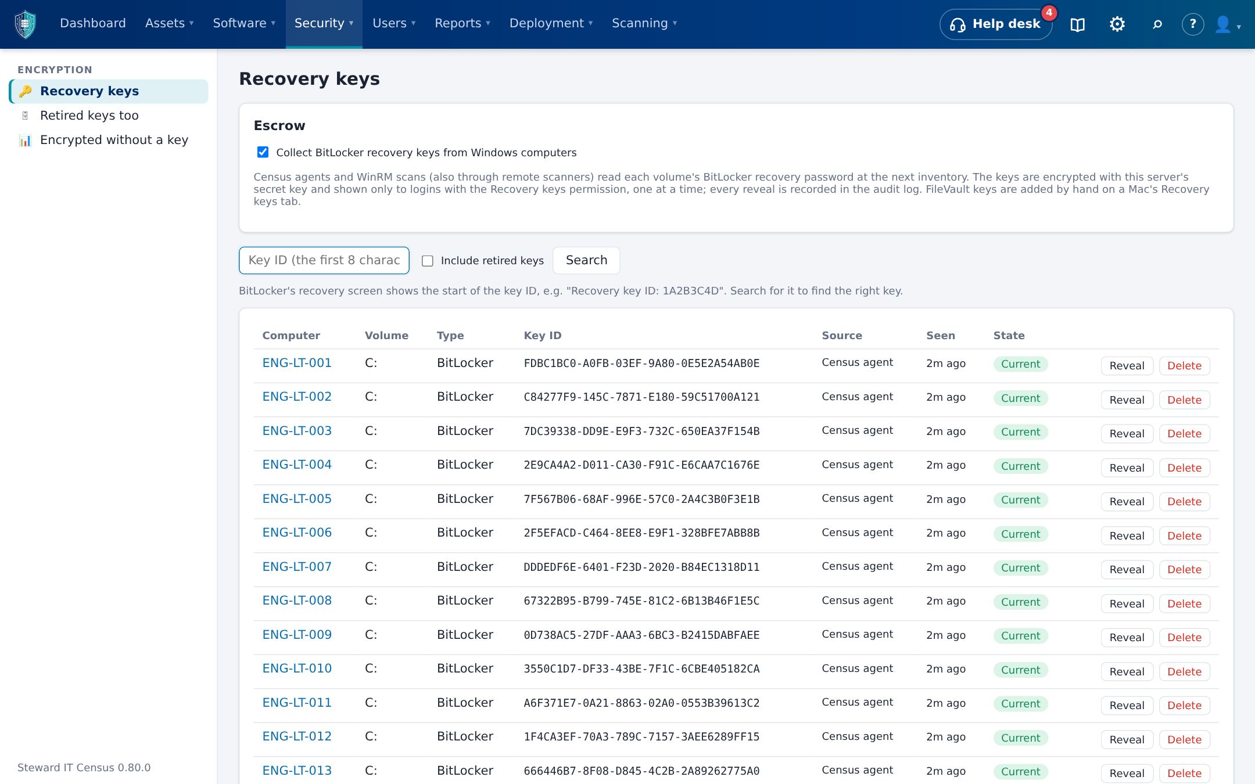Open Encrypted without a key page
1255x784 pixels.
pos(109,140)
